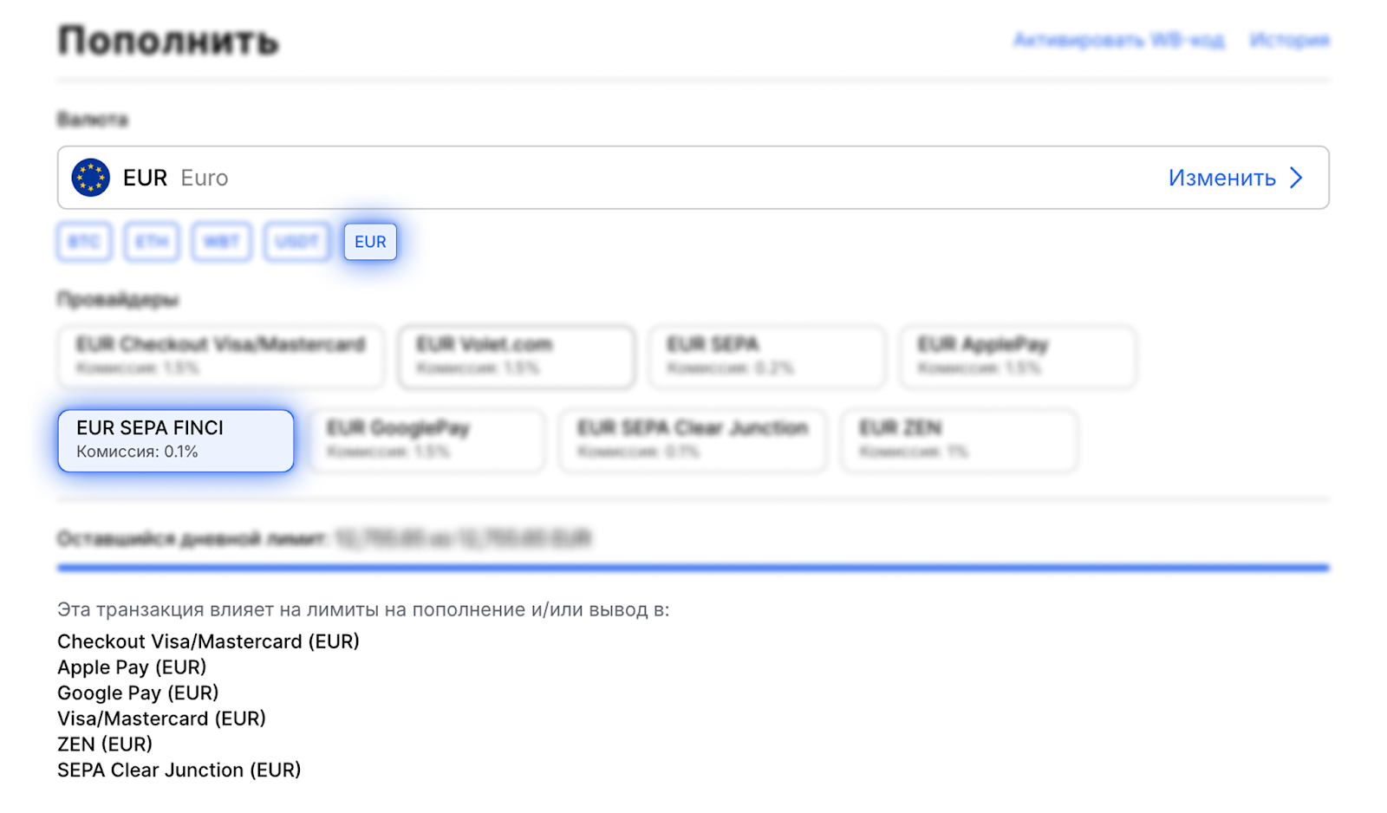
Task: Open the Изменить currency selector
Action: coord(1221,178)
